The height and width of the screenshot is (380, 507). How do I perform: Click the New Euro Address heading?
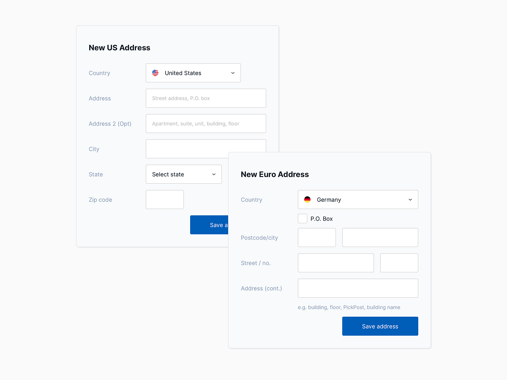coord(275,174)
